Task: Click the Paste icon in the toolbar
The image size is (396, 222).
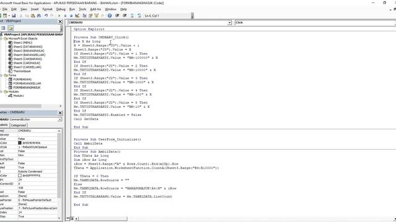Action: (33, 15)
